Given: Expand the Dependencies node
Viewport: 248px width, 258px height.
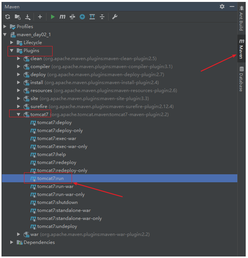Looking at the screenshot, I should (12, 242).
